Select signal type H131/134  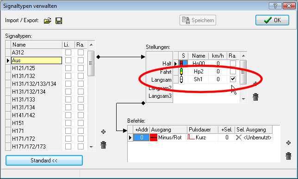(37, 107)
